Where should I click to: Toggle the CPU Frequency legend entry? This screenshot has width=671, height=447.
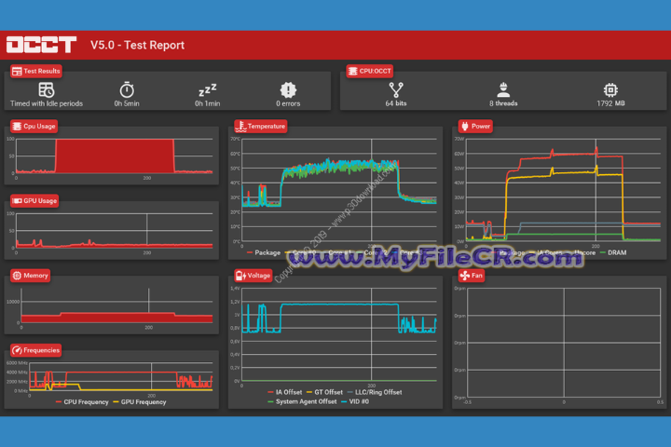[x=82, y=402]
